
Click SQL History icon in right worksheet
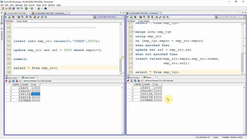tap(164, 17)
